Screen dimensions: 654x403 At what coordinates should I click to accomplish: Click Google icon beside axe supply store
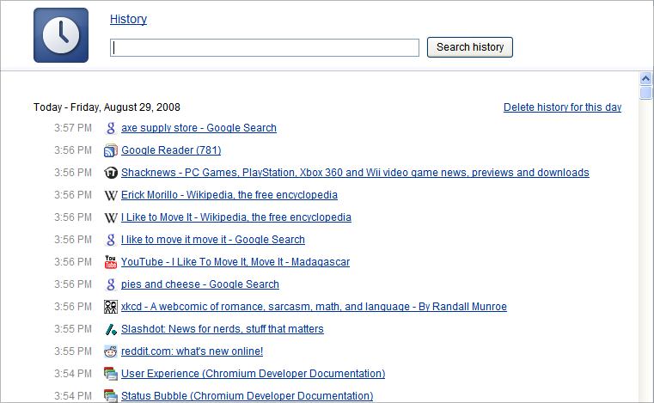tap(111, 128)
